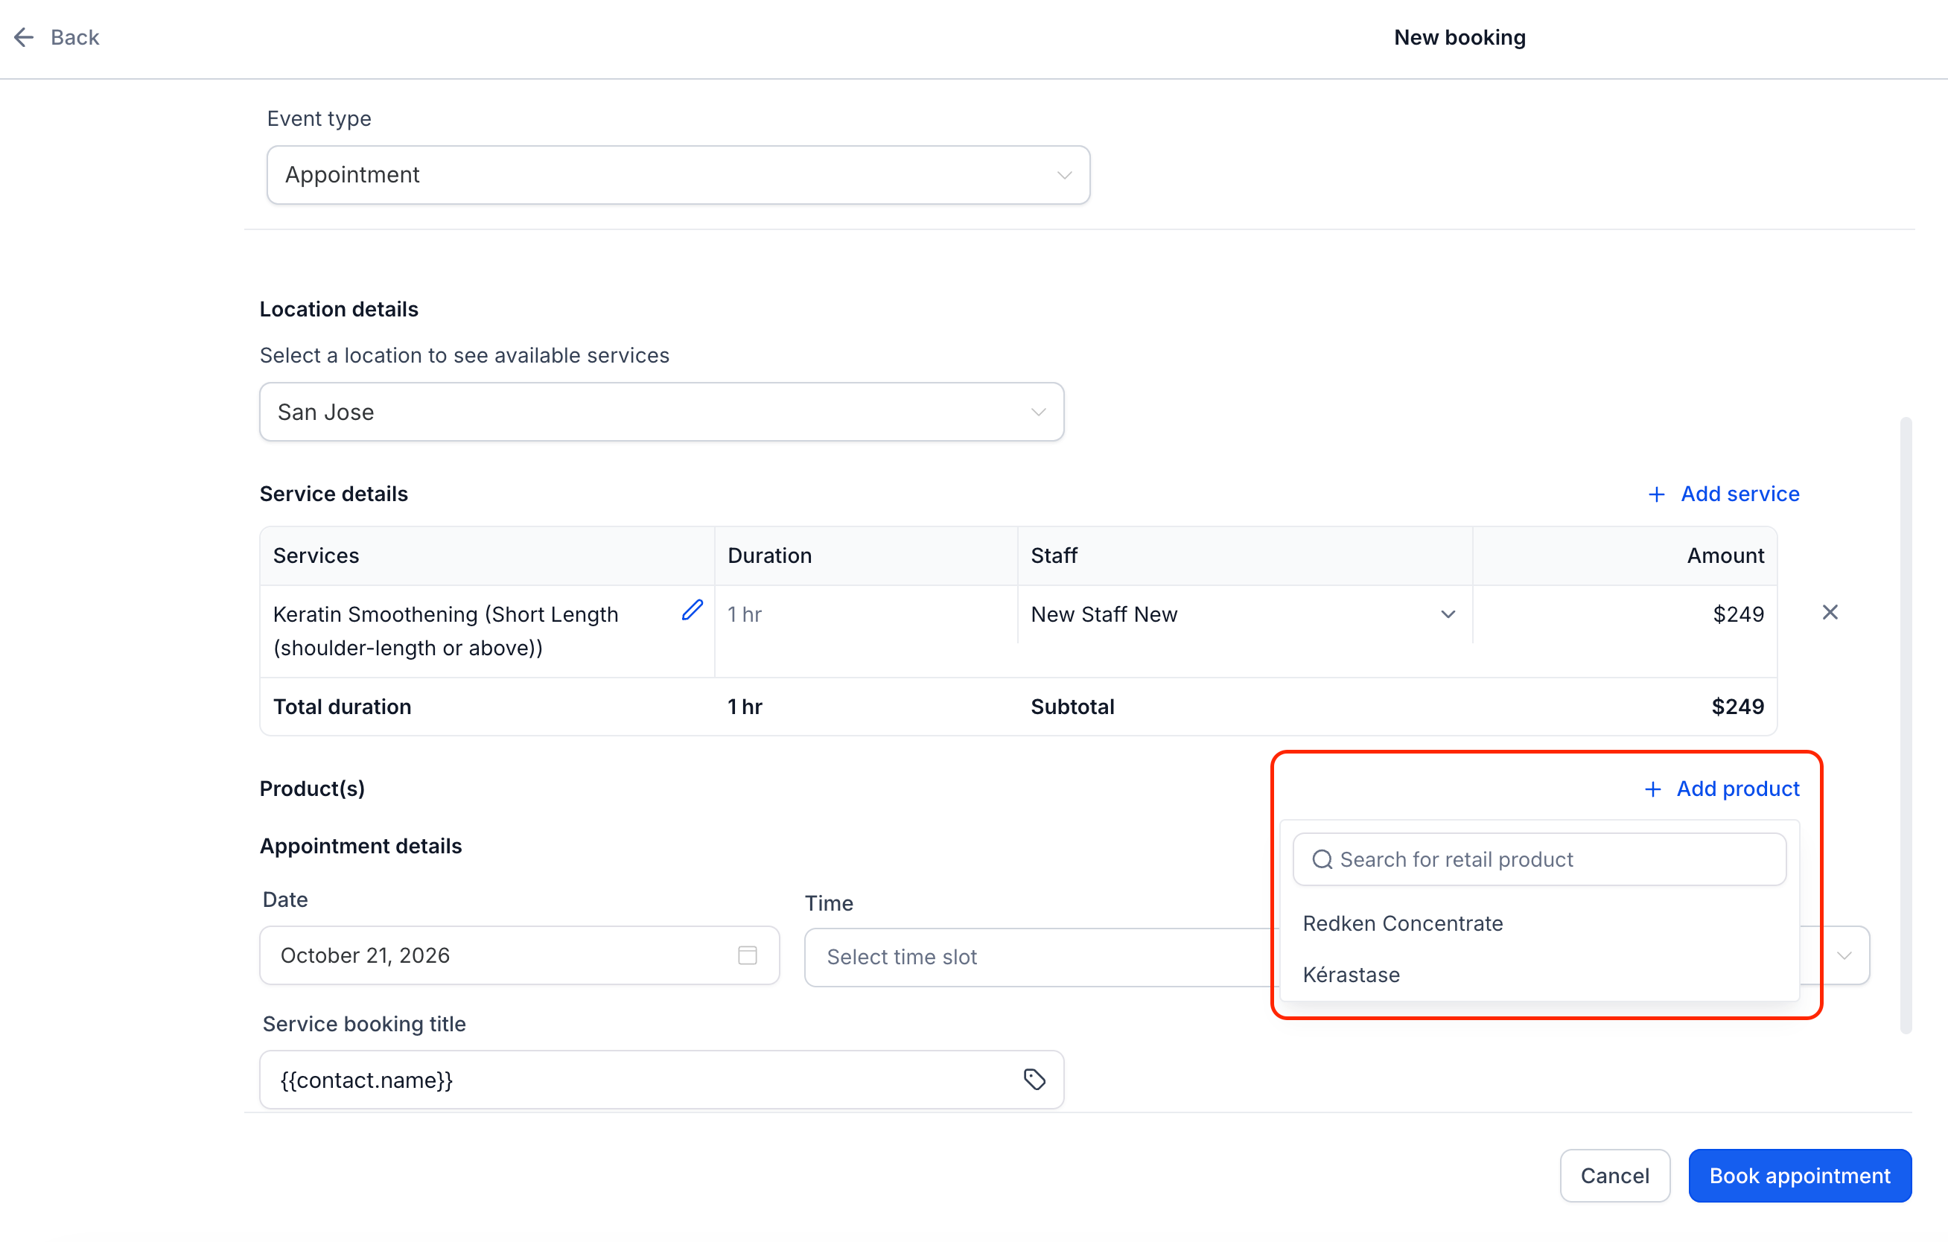
Task: Click the '$249' amount in Keratin row
Action: (x=1738, y=614)
